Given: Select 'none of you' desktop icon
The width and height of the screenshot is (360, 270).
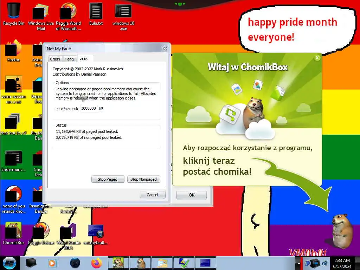Looking at the screenshot, I should pos(14,199).
